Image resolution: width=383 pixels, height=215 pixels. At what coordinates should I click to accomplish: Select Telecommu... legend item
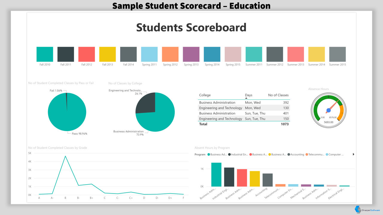[315, 155]
